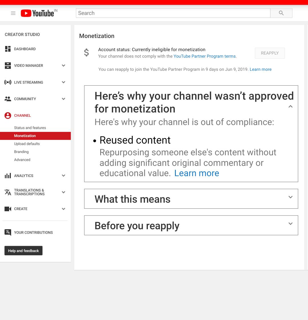
Task: Expand the What this means panel
Action: coord(291,197)
